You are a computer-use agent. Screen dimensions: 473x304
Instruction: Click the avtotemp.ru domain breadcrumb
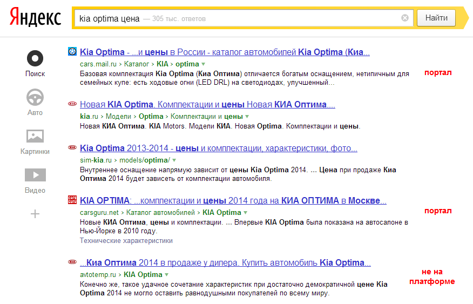click(98, 275)
